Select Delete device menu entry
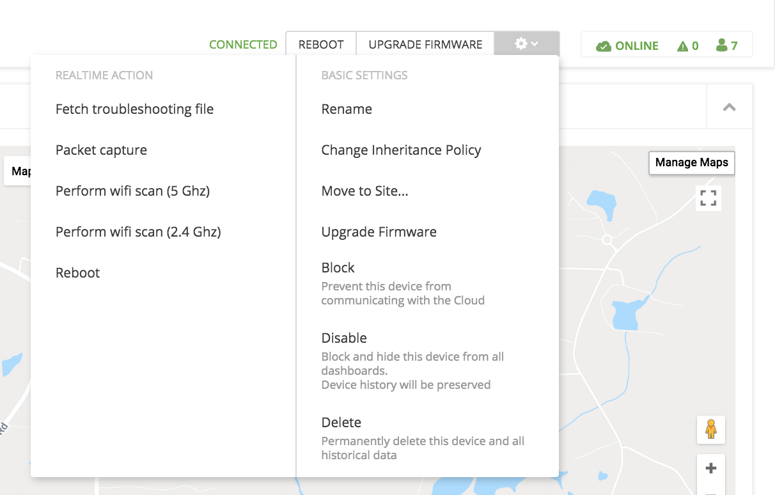Screen dimensions: 775x495 click(341, 422)
